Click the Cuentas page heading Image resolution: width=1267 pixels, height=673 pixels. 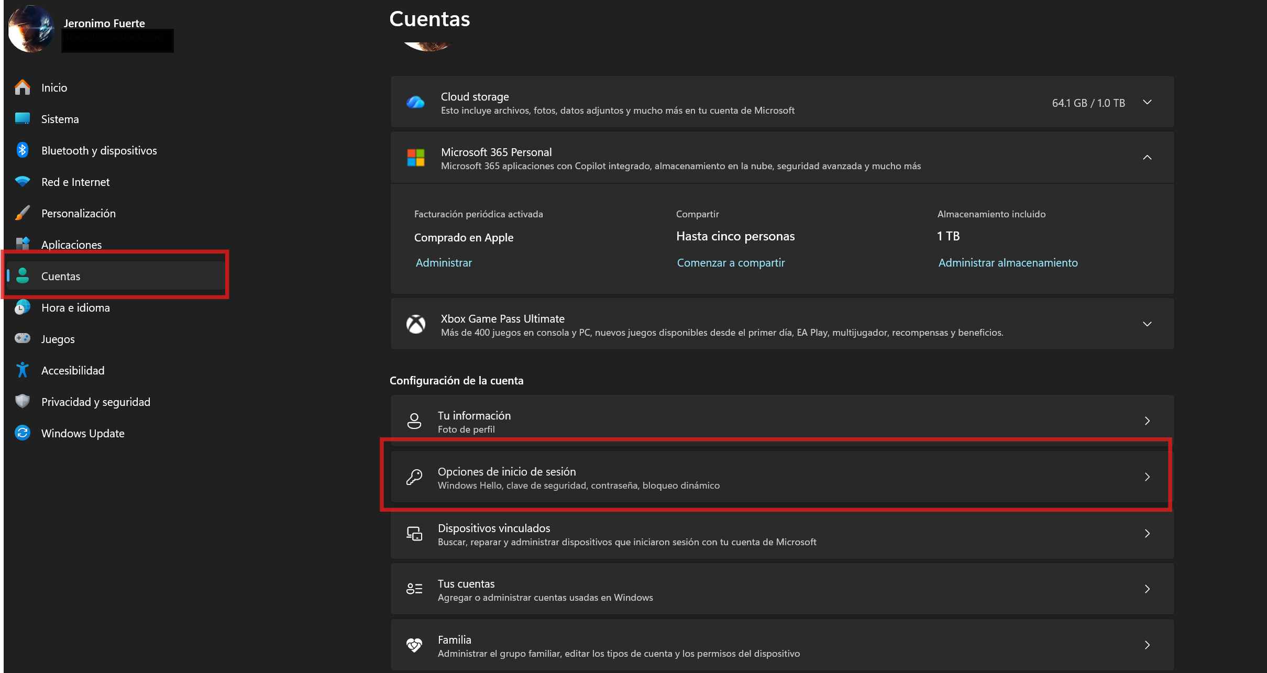click(x=429, y=19)
